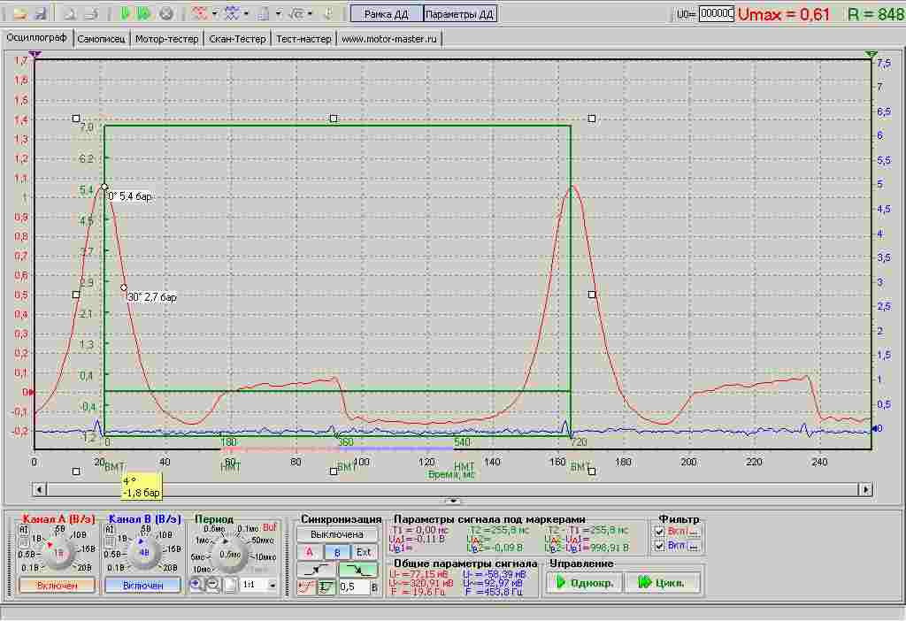
Task: Expand dropdown arrow next to red waveform icon
Action: [215, 13]
